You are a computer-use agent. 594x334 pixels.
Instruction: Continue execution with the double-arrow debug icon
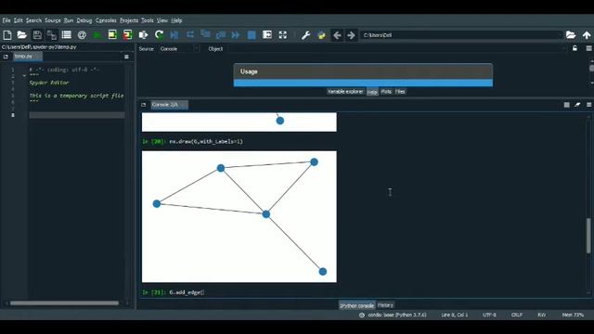(x=236, y=35)
